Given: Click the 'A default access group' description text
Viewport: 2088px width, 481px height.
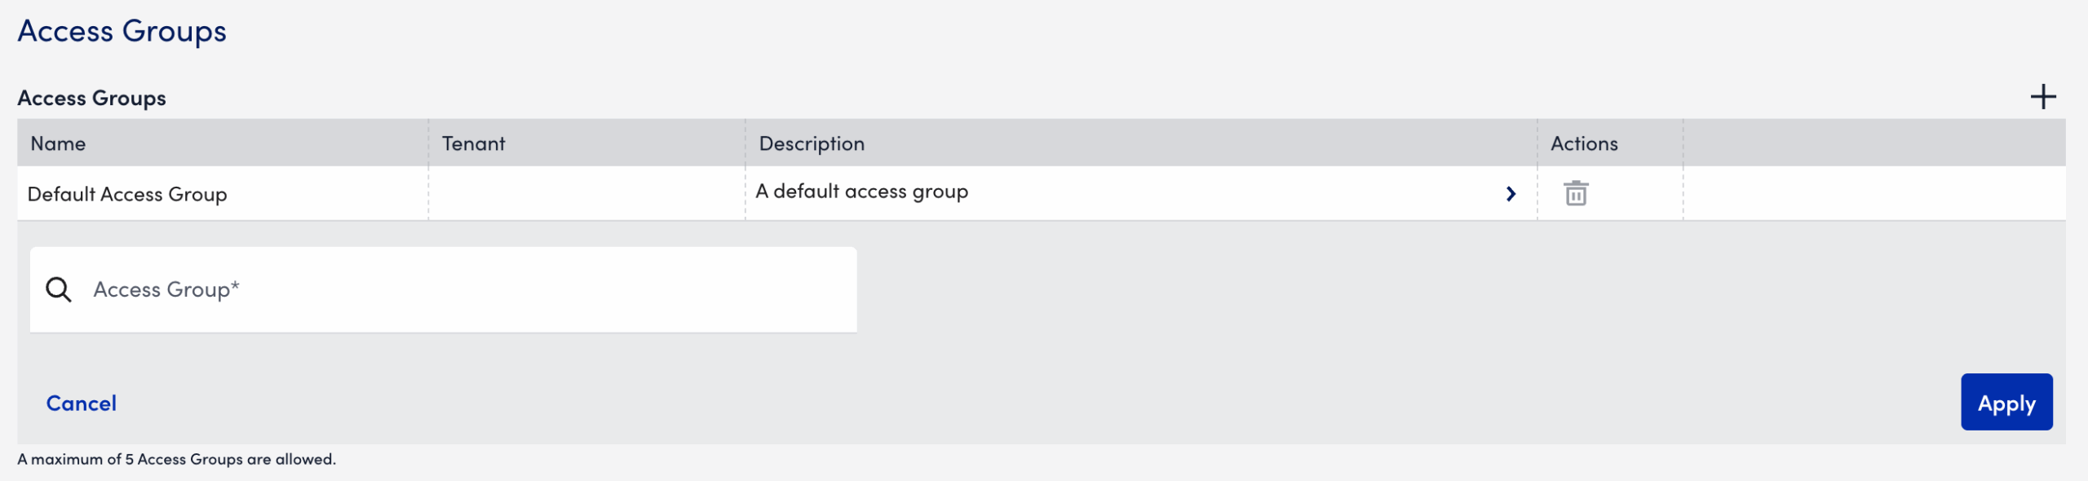Looking at the screenshot, I should click(862, 192).
